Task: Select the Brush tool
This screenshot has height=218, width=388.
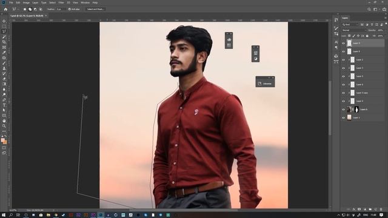Action: (x=4, y=63)
